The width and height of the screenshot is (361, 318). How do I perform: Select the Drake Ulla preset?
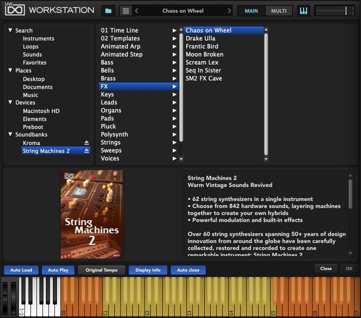click(224, 38)
